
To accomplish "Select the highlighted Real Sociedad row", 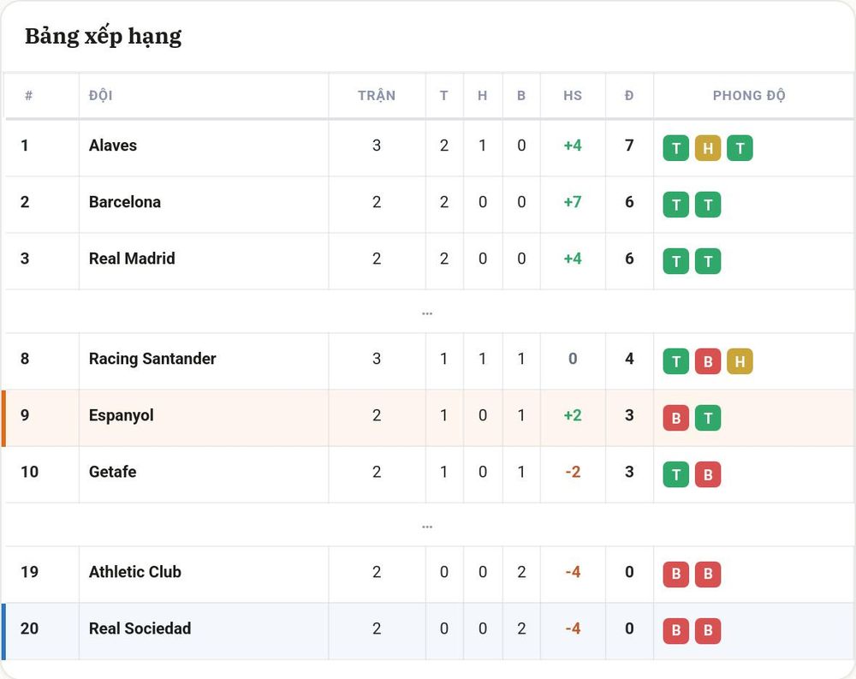I will (x=428, y=631).
